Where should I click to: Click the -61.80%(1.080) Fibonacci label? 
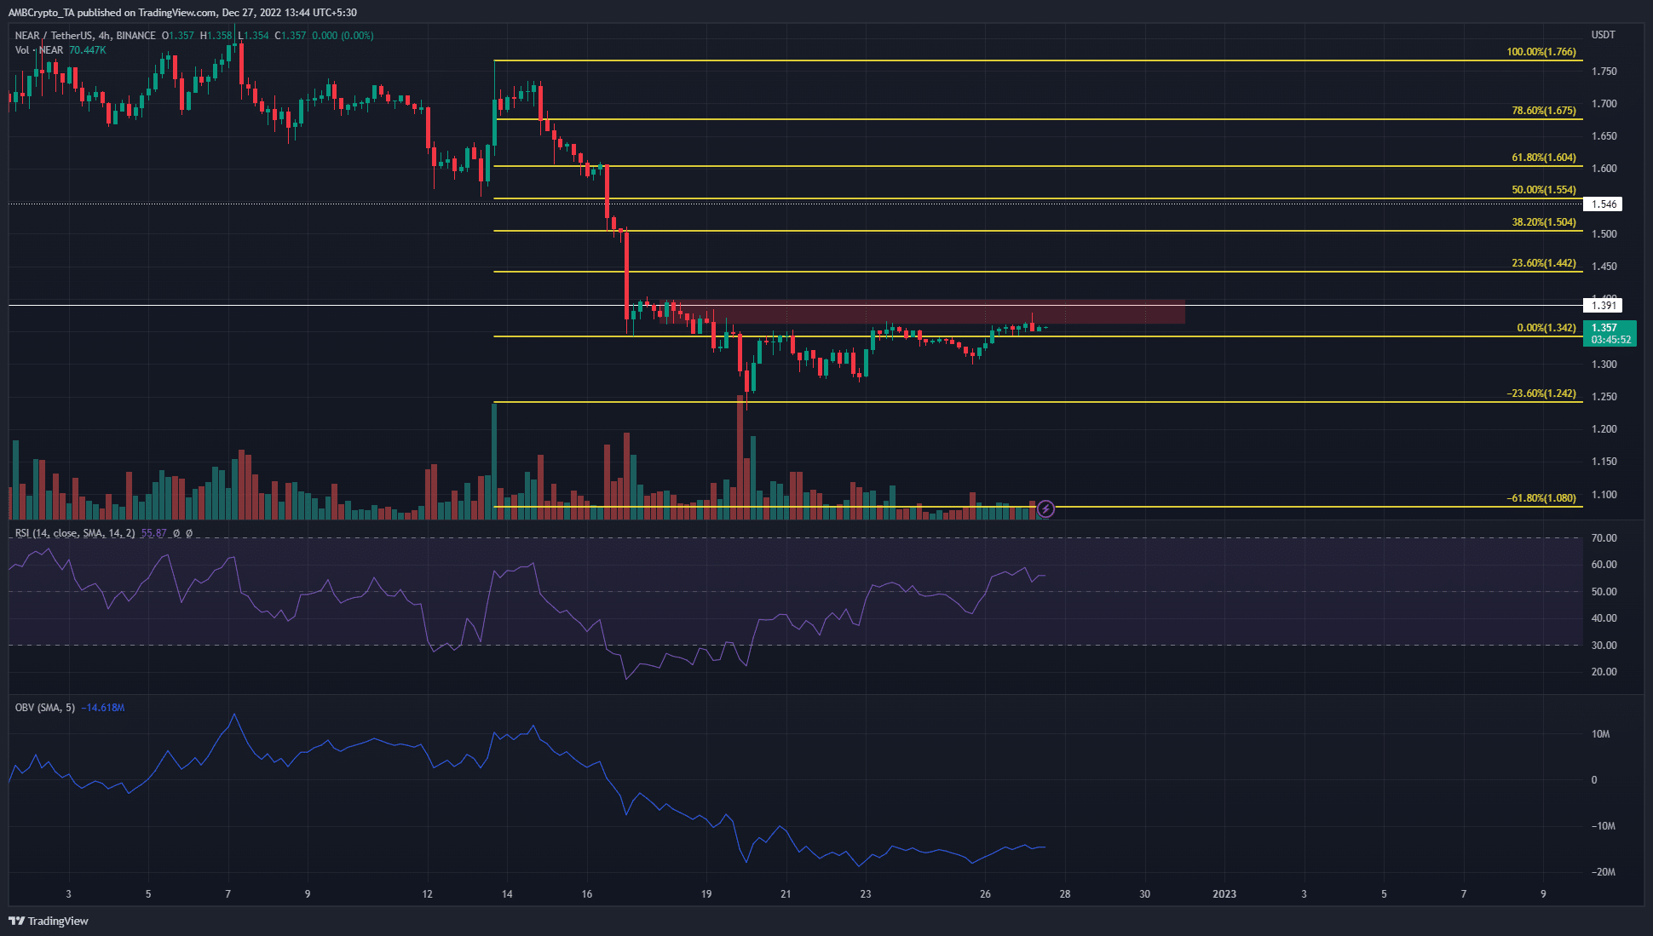[x=1541, y=498]
